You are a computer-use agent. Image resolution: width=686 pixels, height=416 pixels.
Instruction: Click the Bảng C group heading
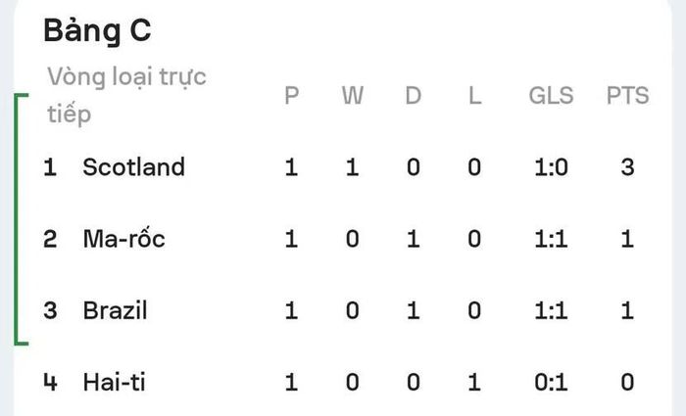pyautogui.click(x=97, y=31)
